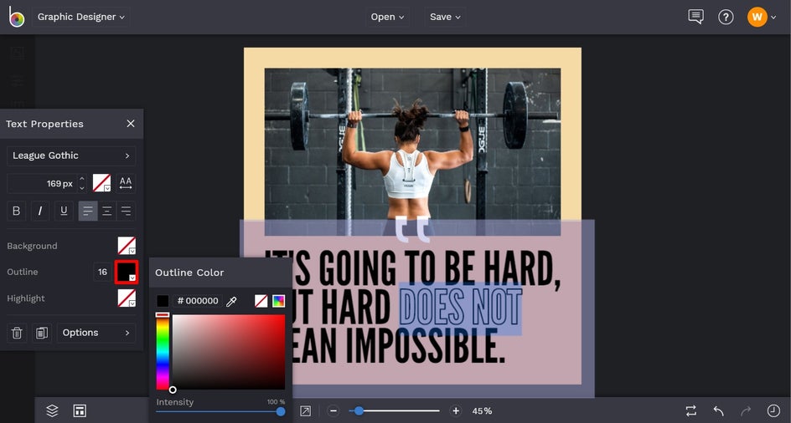Duplicate the text layer icon
Viewport: 791px width, 423px height.
click(x=42, y=333)
